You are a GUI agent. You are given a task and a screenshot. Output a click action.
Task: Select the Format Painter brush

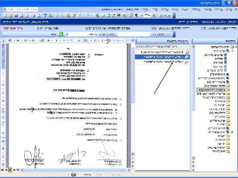coord(74,15)
